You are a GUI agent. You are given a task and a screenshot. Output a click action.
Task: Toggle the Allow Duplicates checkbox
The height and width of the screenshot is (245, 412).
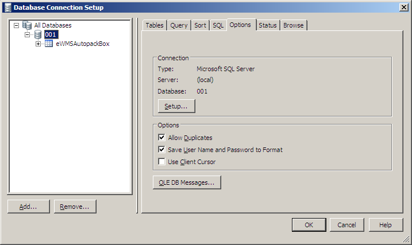click(161, 137)
